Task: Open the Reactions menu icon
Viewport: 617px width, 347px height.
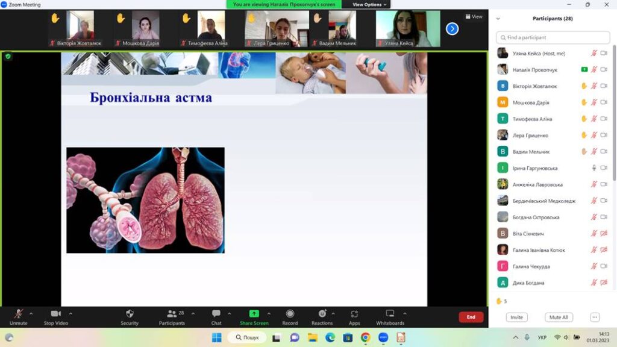Action: (322, 314)
